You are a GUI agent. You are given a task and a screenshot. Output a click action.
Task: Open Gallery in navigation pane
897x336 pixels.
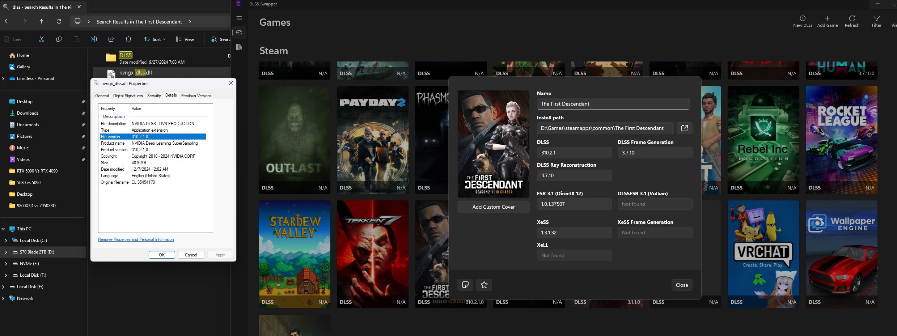tap(23, 67)
